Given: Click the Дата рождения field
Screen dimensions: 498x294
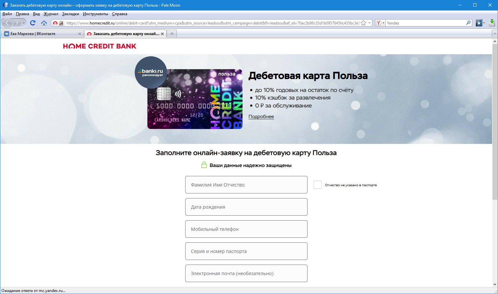Looking at the screenshot, I should tap(246, 207).
